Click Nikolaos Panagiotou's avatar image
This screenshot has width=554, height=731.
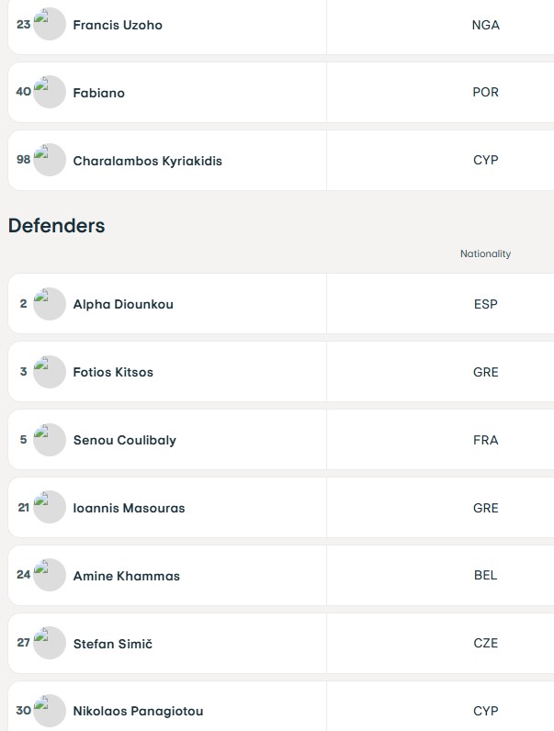(50, 711)
